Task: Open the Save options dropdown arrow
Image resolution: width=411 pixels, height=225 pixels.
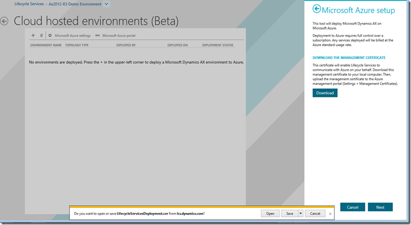Action: point(300,213)
